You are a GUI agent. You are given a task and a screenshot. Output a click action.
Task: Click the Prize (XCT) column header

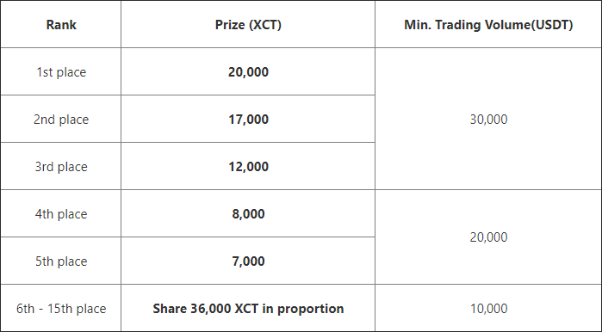click(248, 24)
